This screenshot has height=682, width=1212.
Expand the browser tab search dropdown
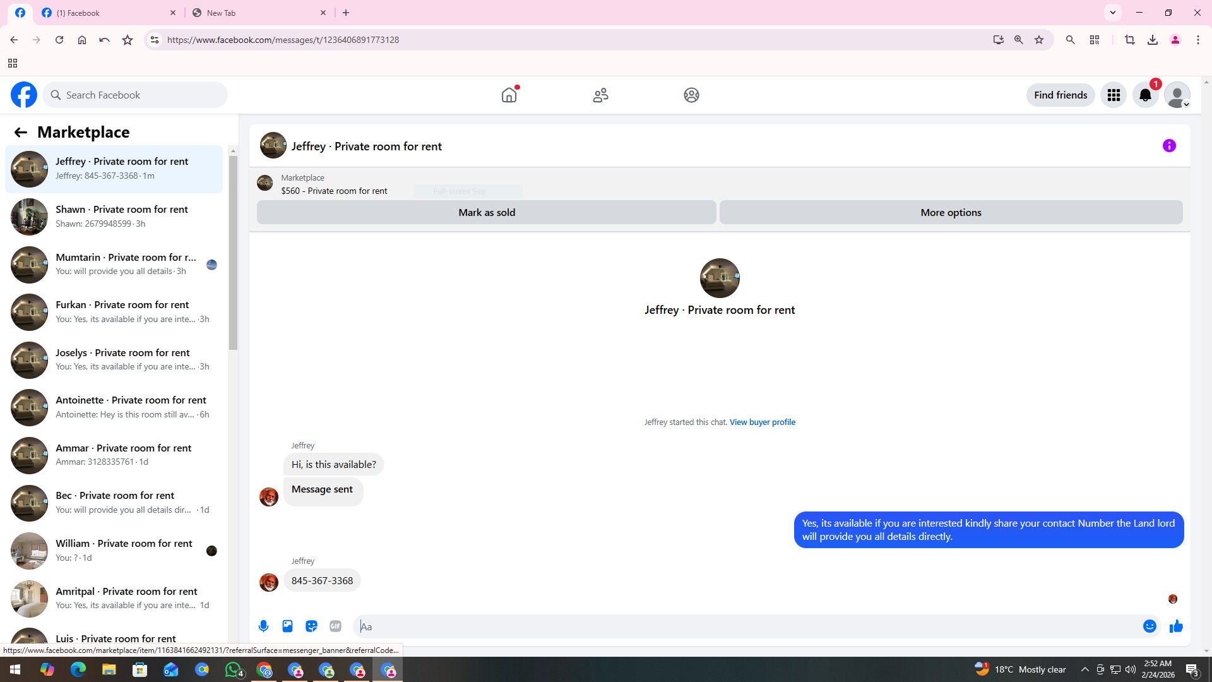(x=1113, y=13)
